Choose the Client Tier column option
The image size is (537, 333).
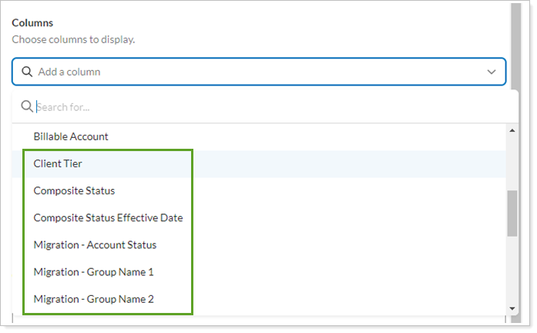coord(58,163)
